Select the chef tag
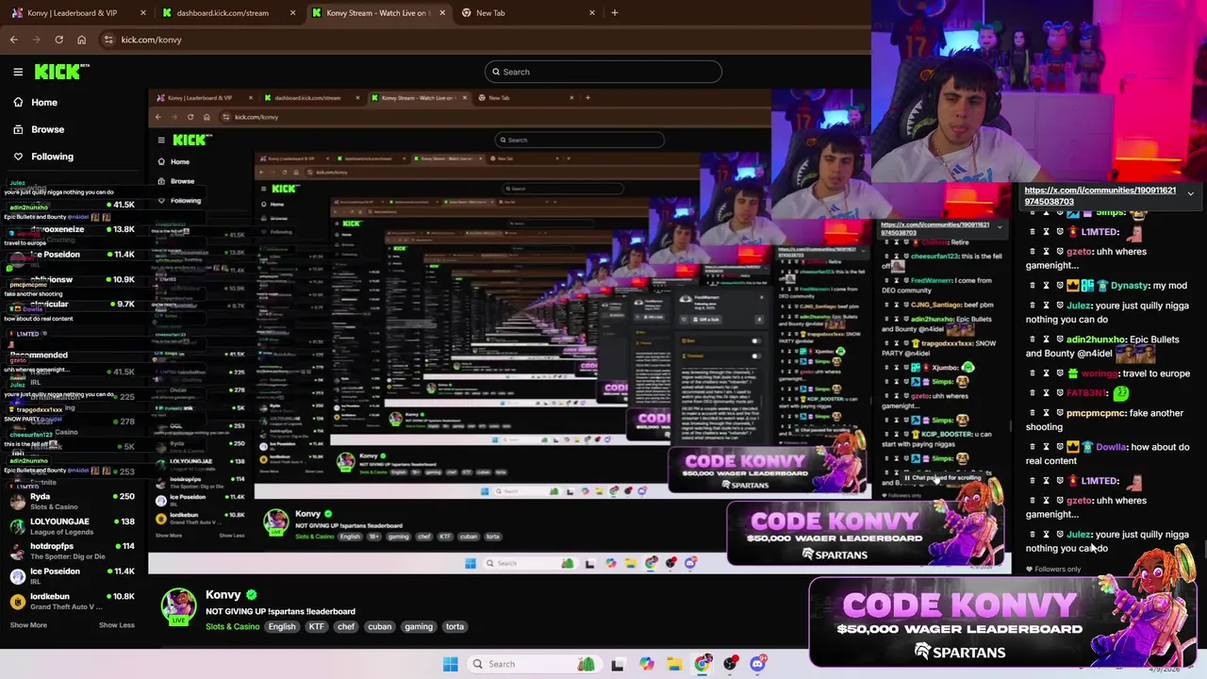This screenshot has height=679, width=1207. point(346,626)
